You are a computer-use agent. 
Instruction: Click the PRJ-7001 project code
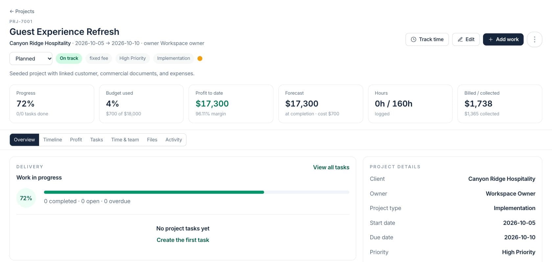pyautogui.click(x=21, y=22)
